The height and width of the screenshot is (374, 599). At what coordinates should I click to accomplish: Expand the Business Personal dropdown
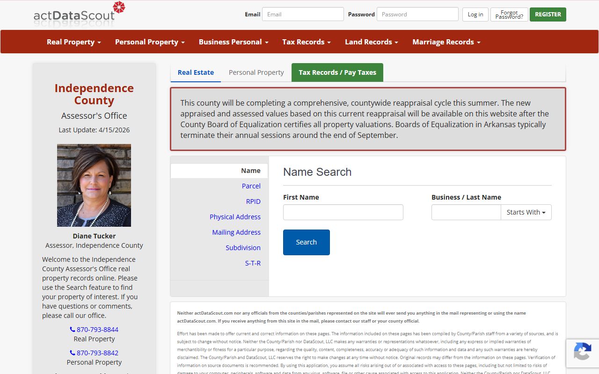click(234, 42)
